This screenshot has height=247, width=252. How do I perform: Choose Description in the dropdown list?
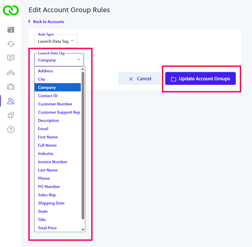(x=58, y=120)
